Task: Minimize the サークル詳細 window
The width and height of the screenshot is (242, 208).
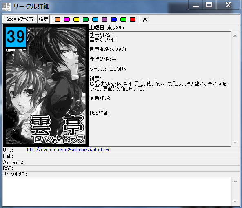Action: point(195,5)
